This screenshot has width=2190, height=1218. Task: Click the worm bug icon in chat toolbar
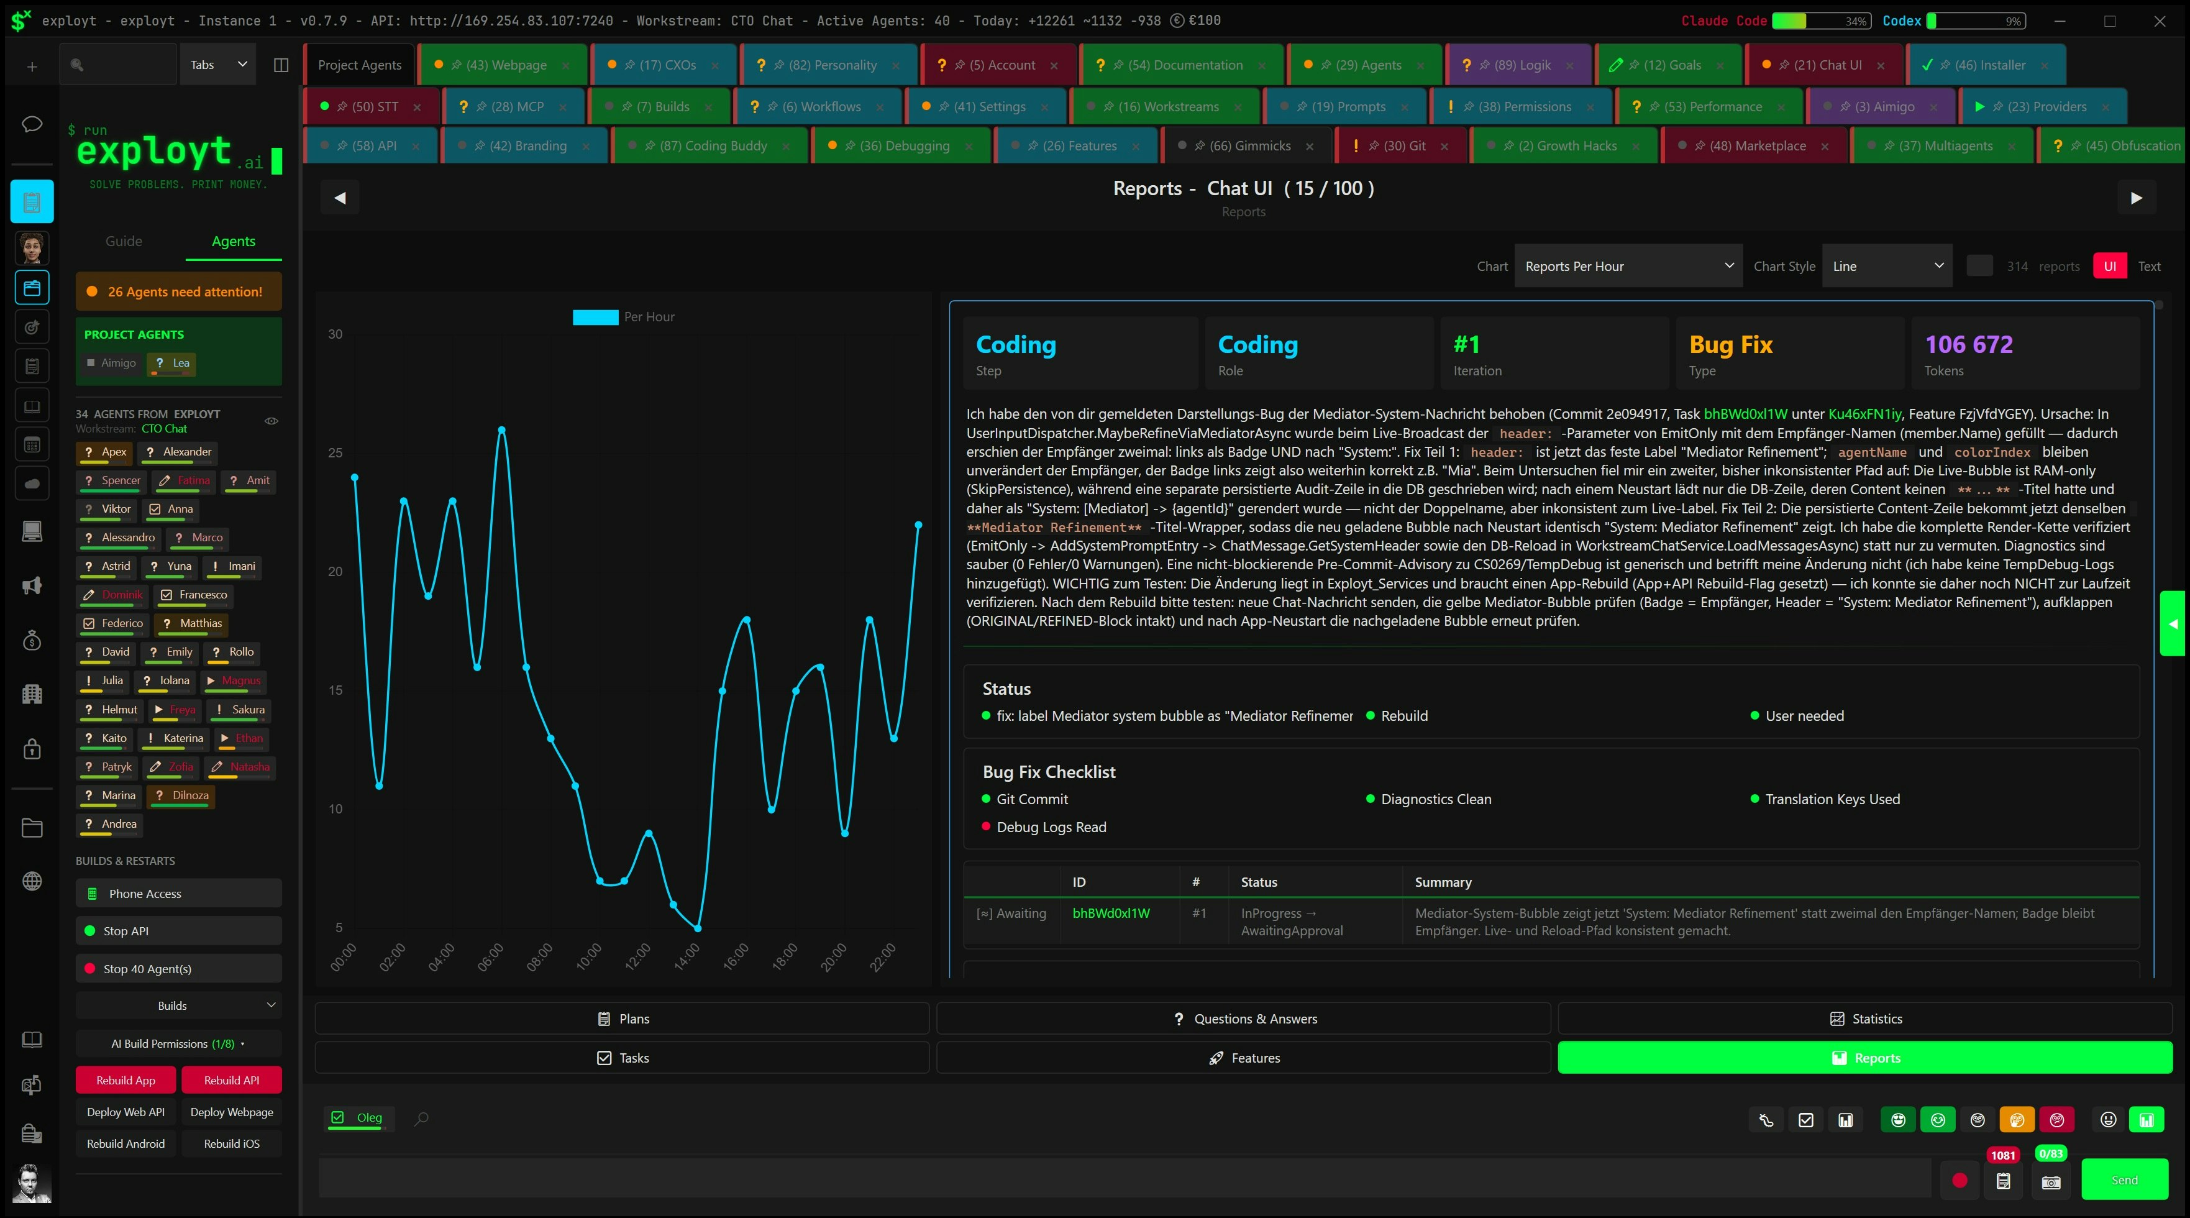point(1767,1120)
